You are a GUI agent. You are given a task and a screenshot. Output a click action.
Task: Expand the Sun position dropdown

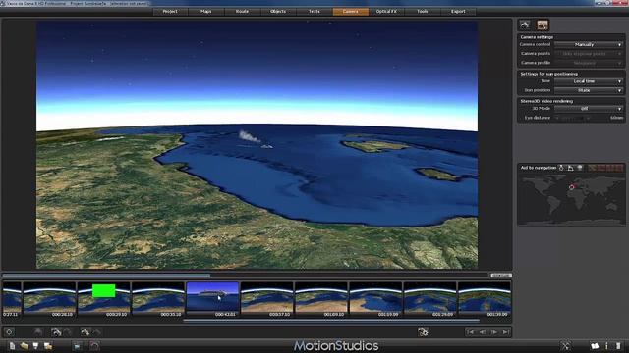[x=589, y=90]
